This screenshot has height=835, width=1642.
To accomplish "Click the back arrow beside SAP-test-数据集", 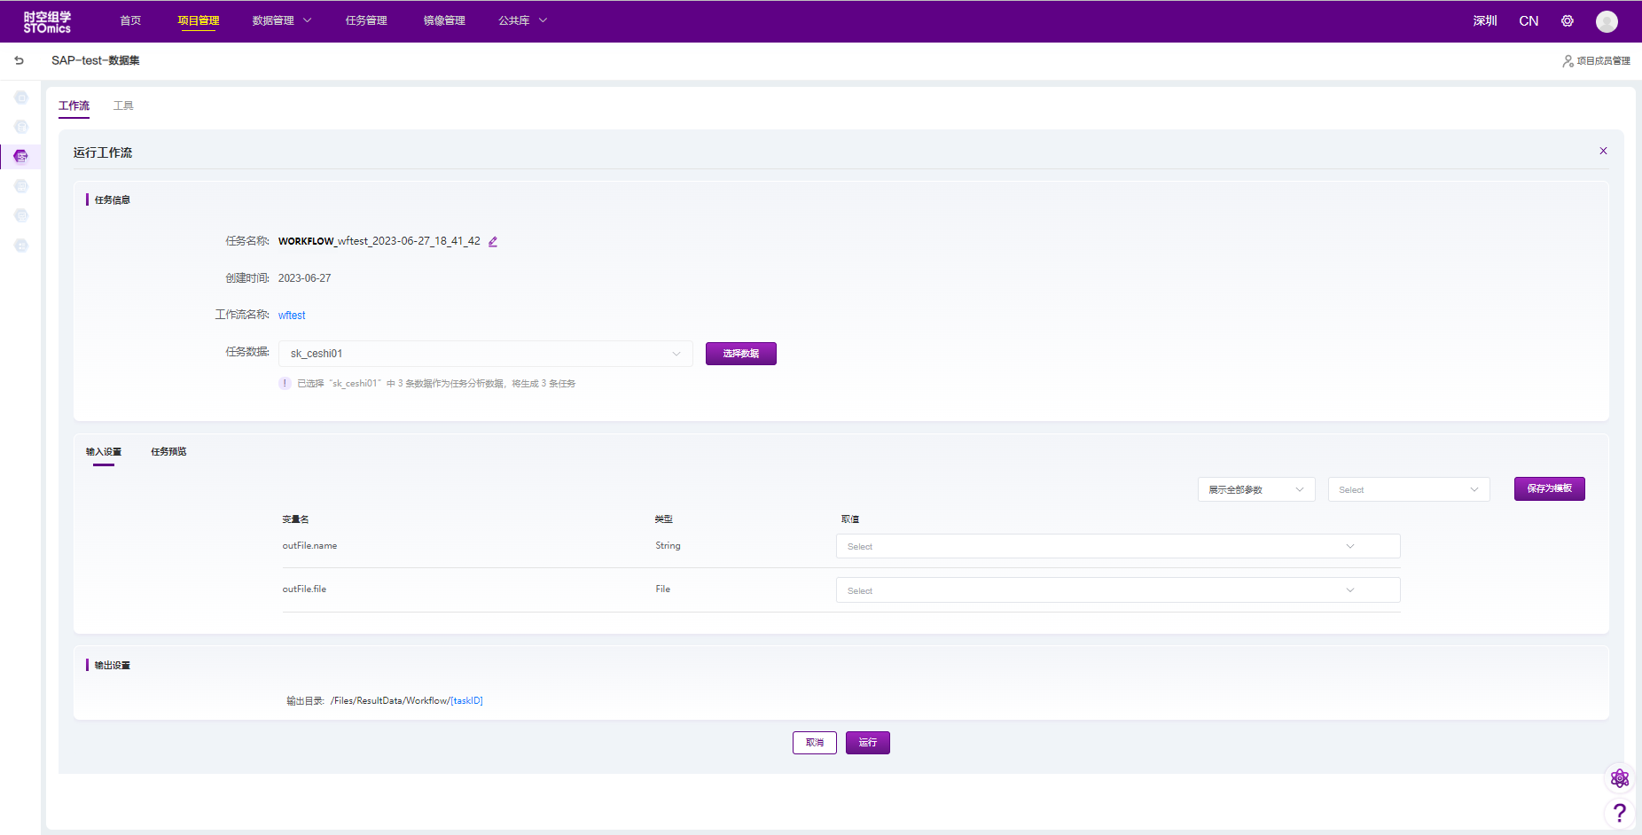I will pyautogui.click(x=19, y=60).
